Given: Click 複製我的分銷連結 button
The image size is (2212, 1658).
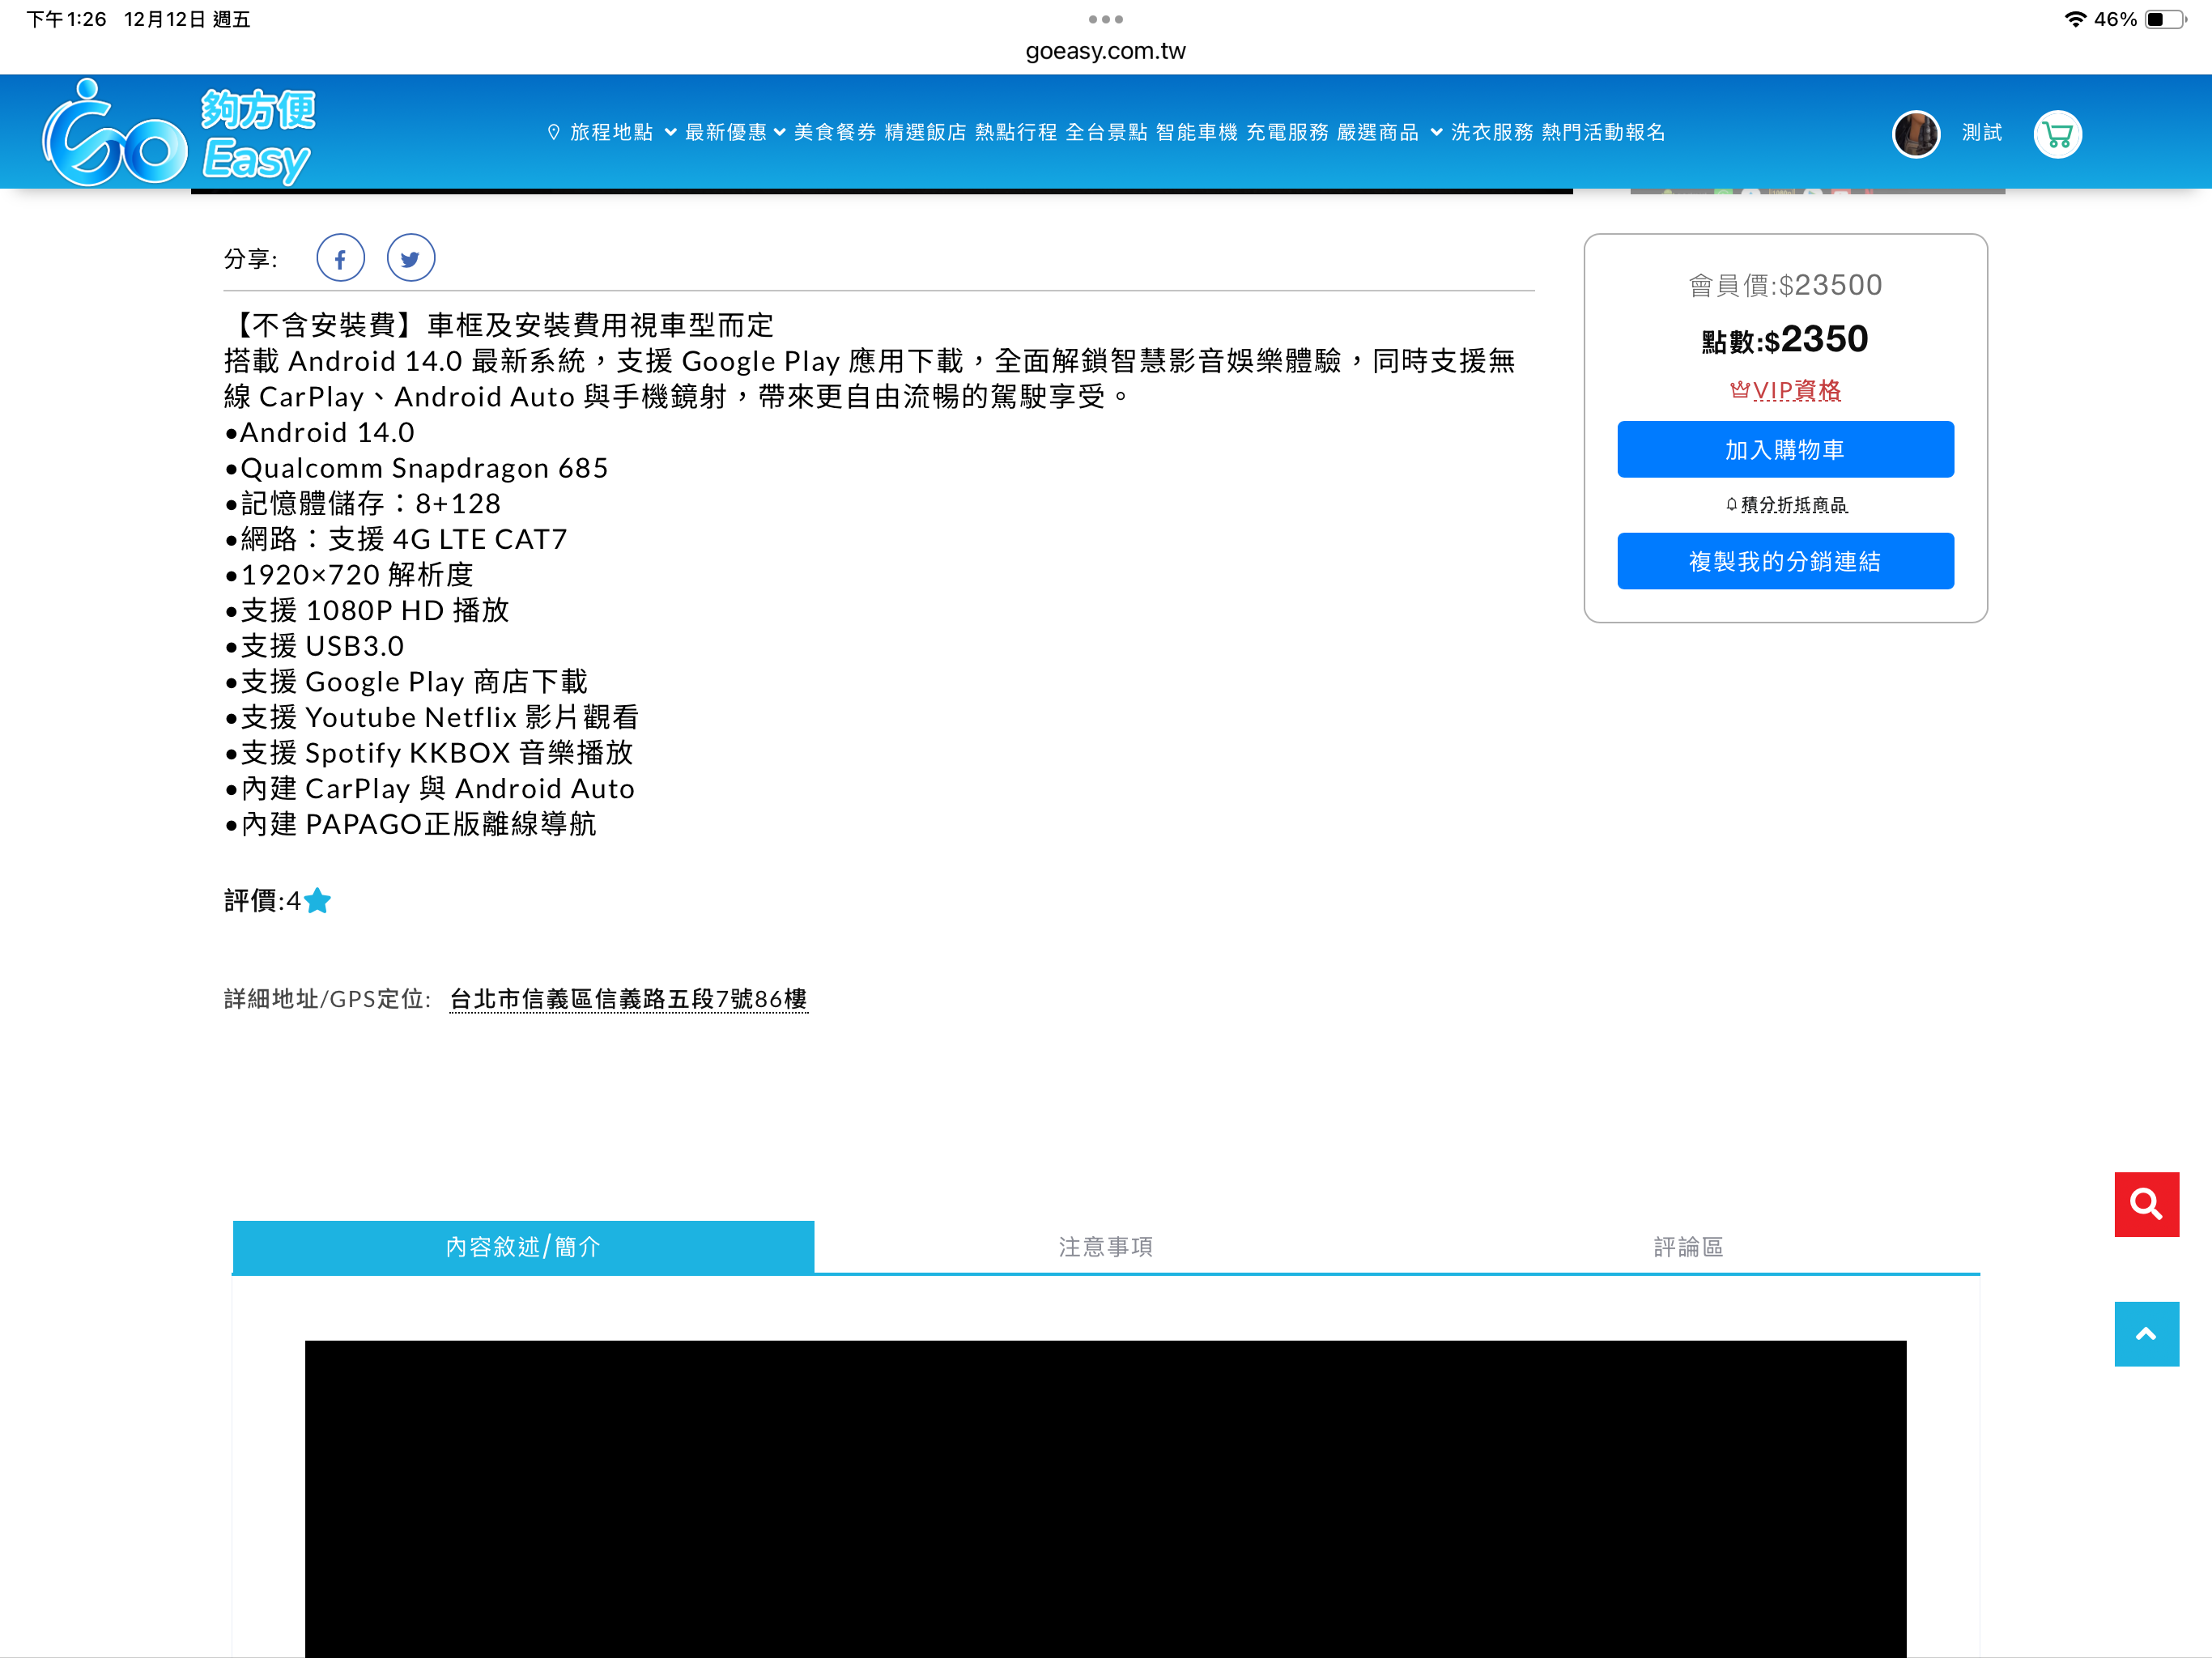Looking at the screenshot, I should click(x=1785, y=562).
